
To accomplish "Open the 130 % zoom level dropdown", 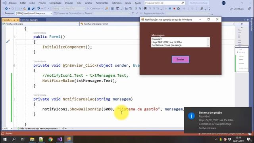I will click(7, 128).
